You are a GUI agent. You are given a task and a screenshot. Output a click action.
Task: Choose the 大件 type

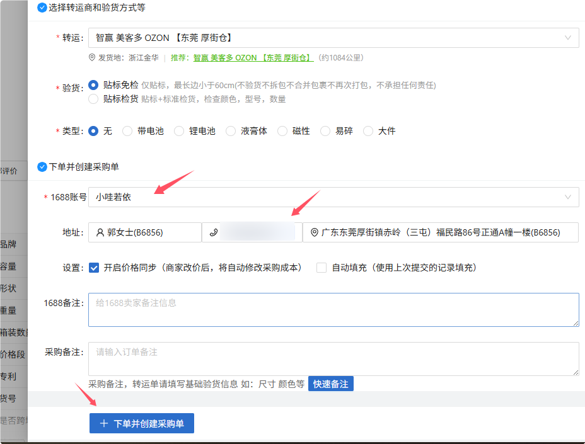368,131
